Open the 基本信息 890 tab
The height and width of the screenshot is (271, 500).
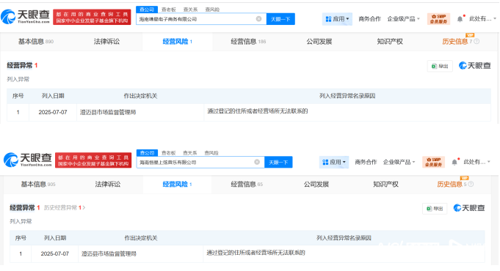pos(36,41)
